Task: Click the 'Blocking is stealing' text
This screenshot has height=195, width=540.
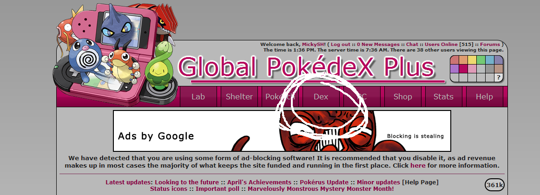Action: (x=415, y=136)
